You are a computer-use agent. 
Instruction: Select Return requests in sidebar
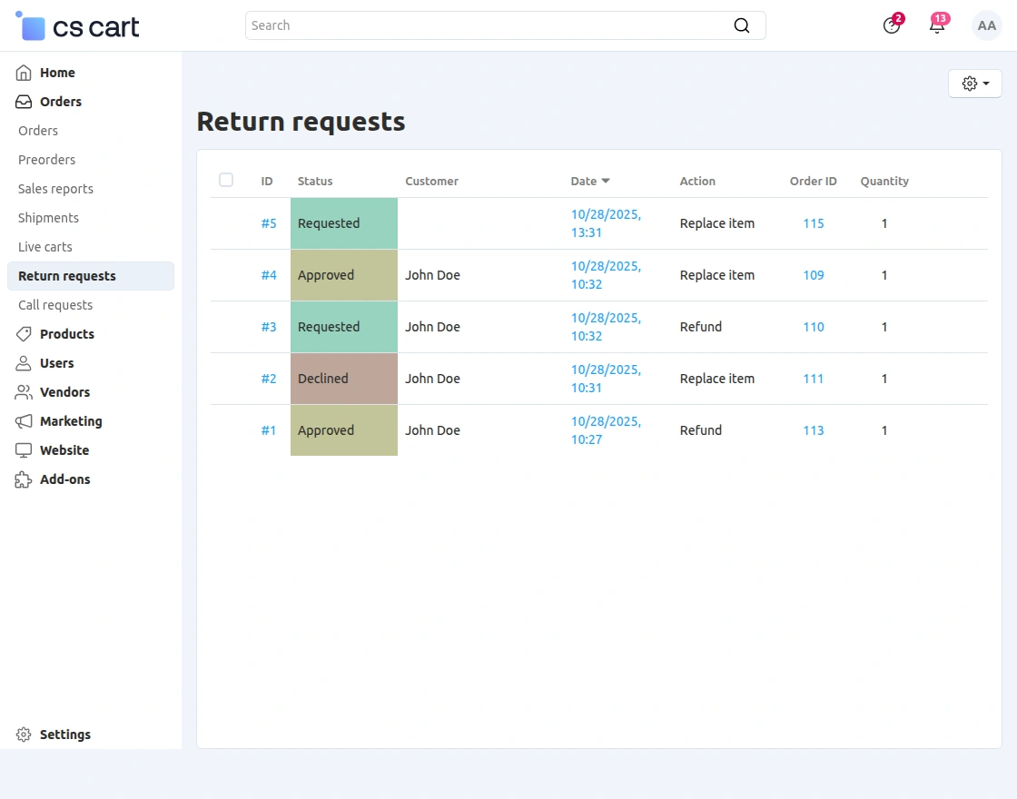pos(91,276)
